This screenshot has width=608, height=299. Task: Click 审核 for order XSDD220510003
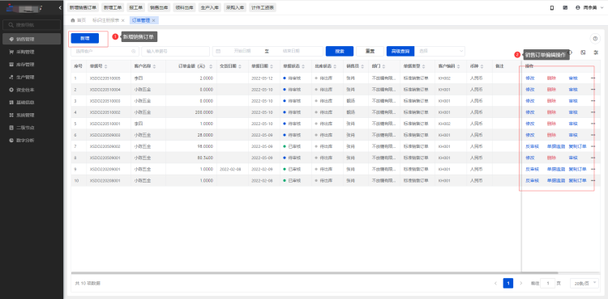coord(573,101)
